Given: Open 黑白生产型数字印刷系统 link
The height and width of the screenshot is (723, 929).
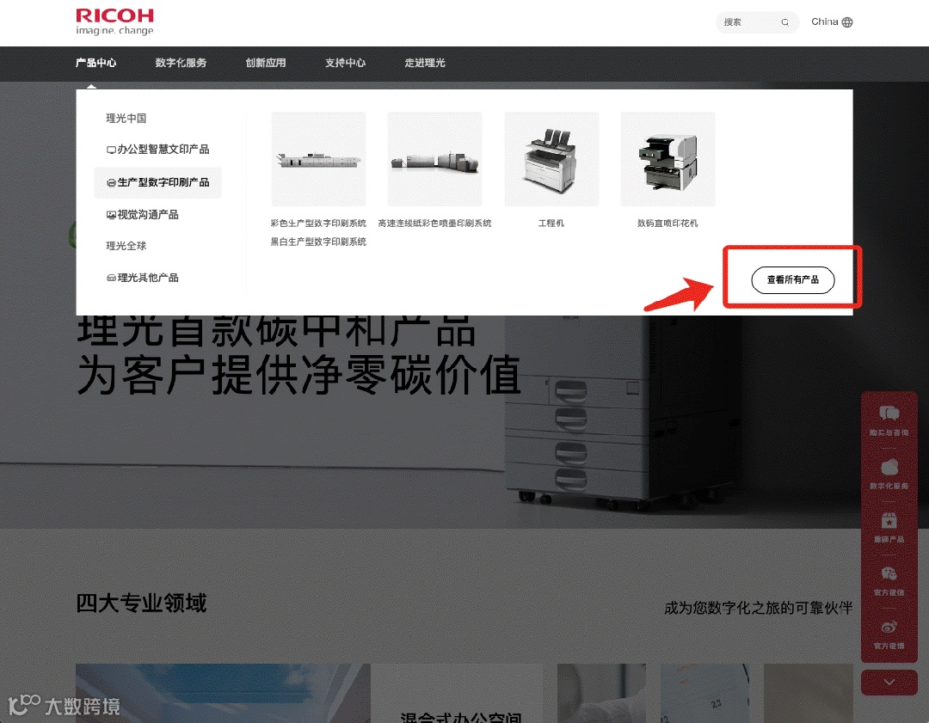Looking at the screenshot, I should tap(319, 242).
